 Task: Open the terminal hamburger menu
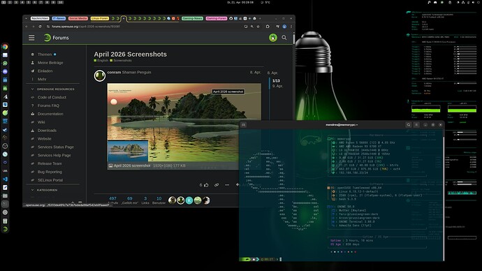coord(416,125)
